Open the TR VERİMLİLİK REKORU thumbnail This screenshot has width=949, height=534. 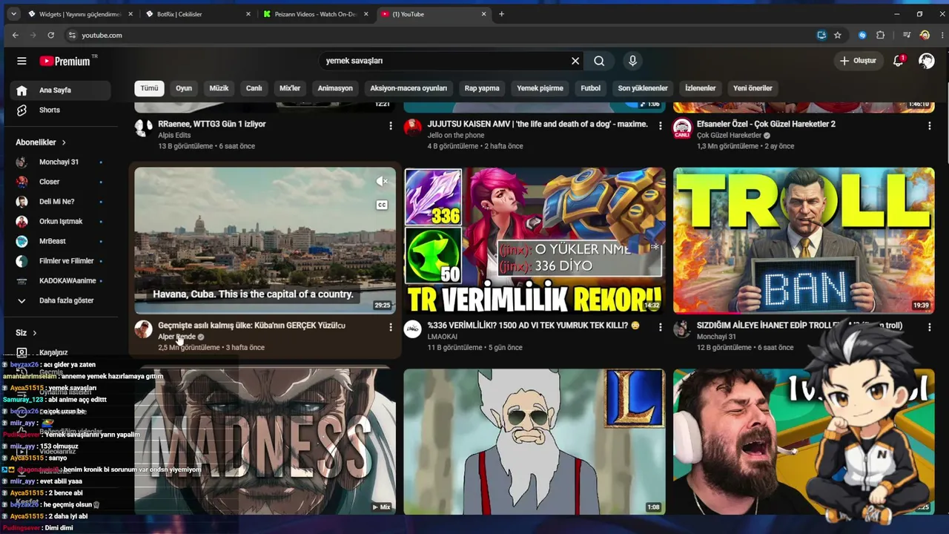[535, 240]
